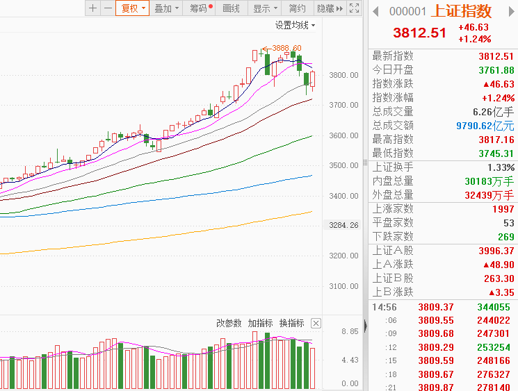518x391 pixels.
Task: Click the 3800.00 price axis label
Action: pyautogui.click(x=343, y=75)
